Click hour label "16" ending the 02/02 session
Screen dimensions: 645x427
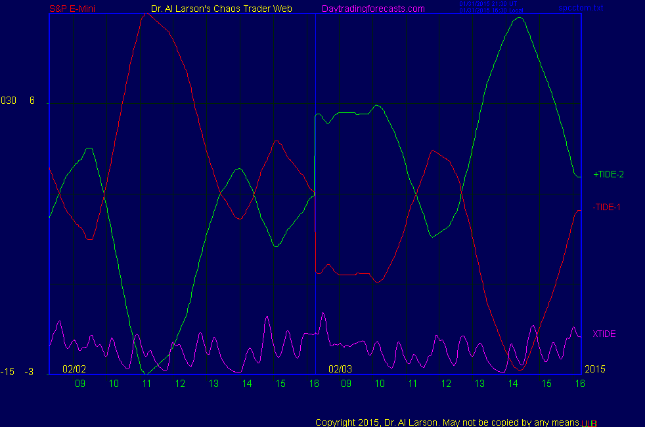click(314, 384)
